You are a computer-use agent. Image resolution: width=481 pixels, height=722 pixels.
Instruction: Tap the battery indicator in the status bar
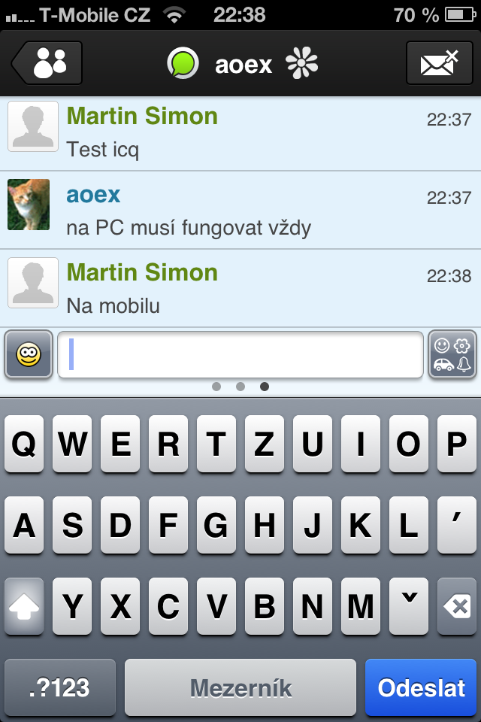point(460,15)
